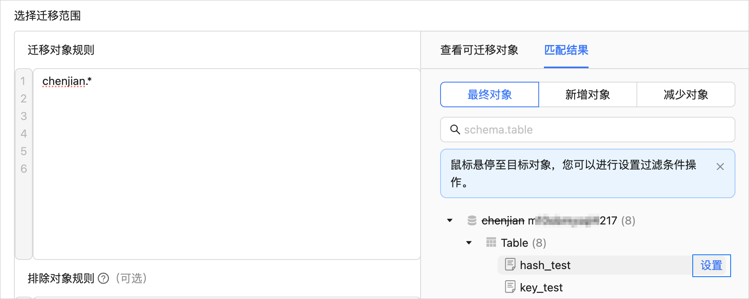Viewport: 749px width, 299px height.
Task: Click the chenjian database icon
Action: click(472, 220)
